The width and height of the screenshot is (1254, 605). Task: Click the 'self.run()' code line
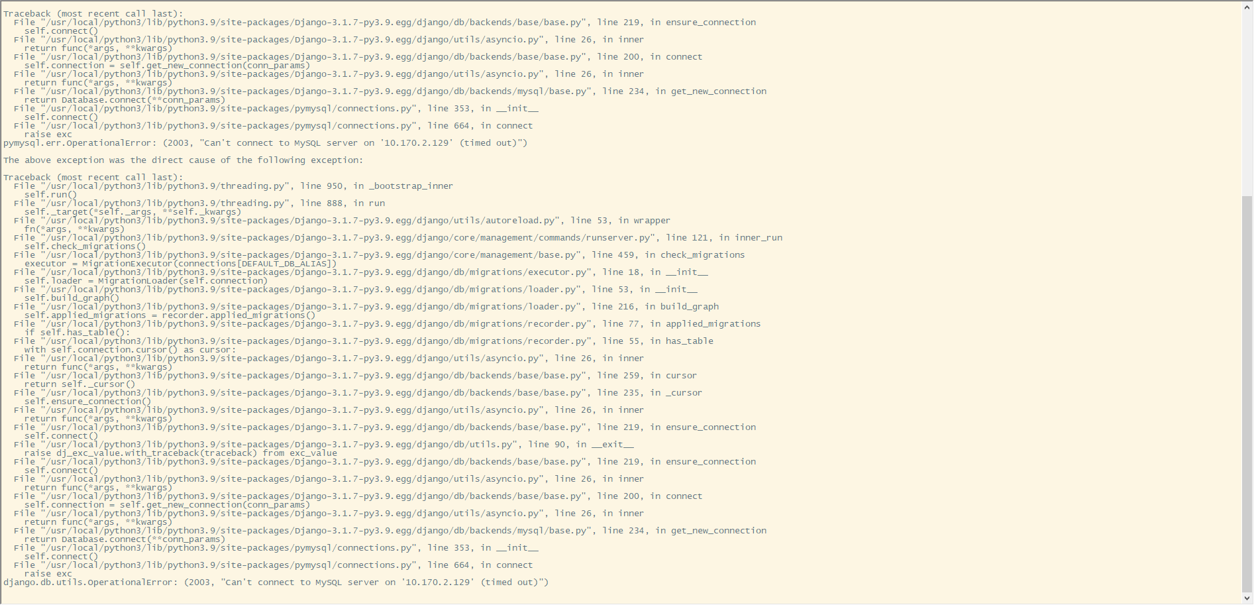51,195
